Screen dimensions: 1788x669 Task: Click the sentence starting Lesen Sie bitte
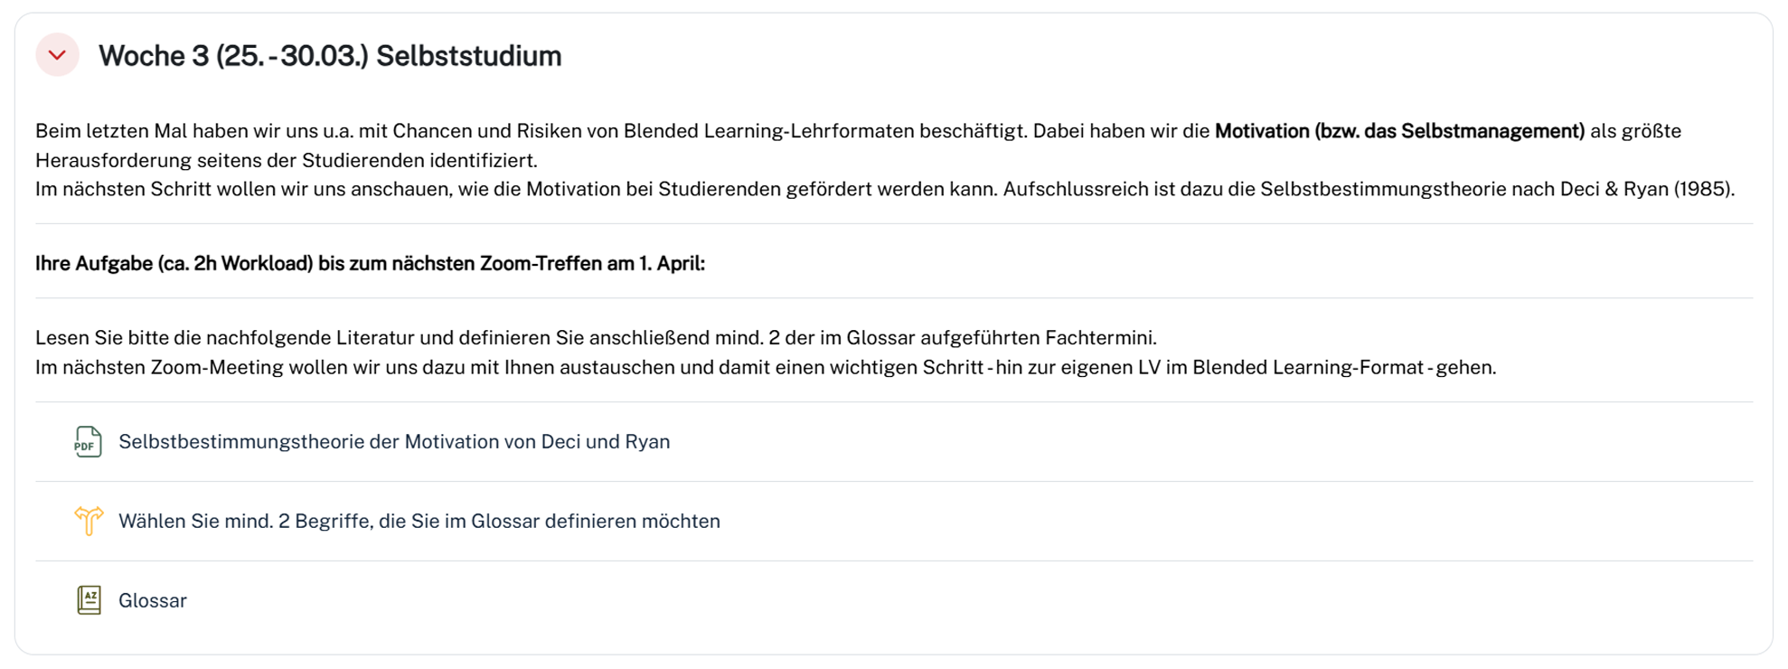click(x=596, y=338)
